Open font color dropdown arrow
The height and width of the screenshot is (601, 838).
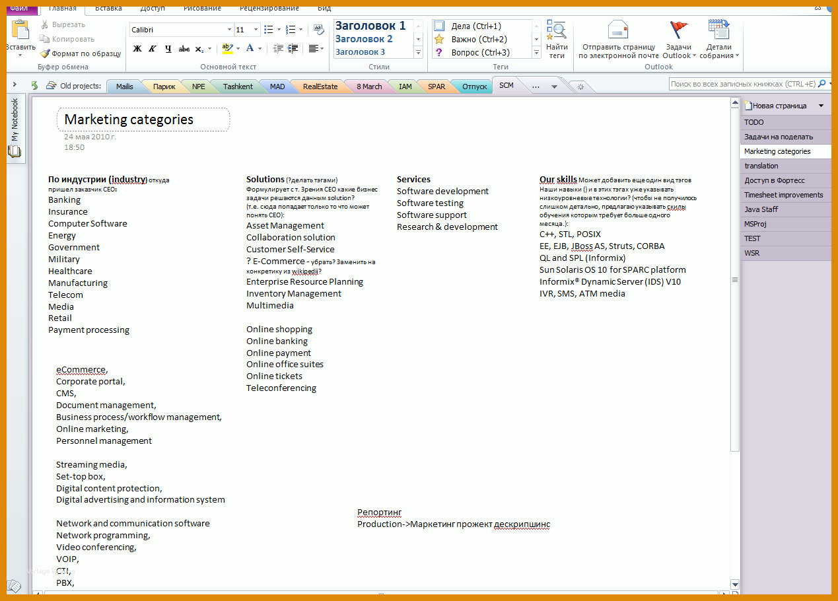tap(260, 48)
